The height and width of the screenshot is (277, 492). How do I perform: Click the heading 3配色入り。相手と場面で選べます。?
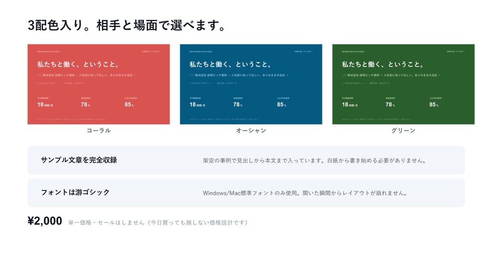point(126,25)
